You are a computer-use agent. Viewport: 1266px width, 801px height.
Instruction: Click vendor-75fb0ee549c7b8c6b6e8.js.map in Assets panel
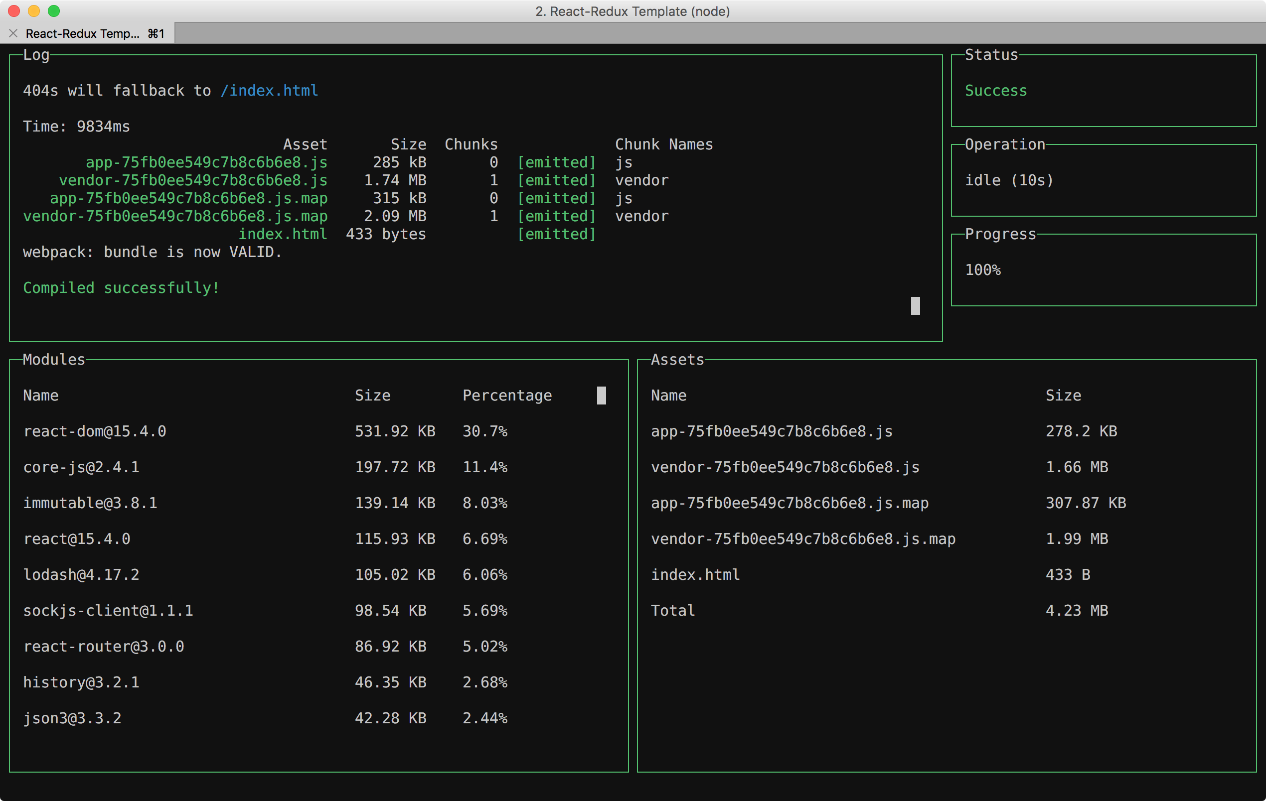point(803,538)
